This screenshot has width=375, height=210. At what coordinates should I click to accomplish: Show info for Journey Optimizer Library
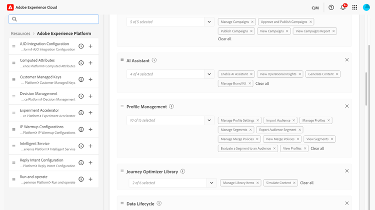point(182,172)
